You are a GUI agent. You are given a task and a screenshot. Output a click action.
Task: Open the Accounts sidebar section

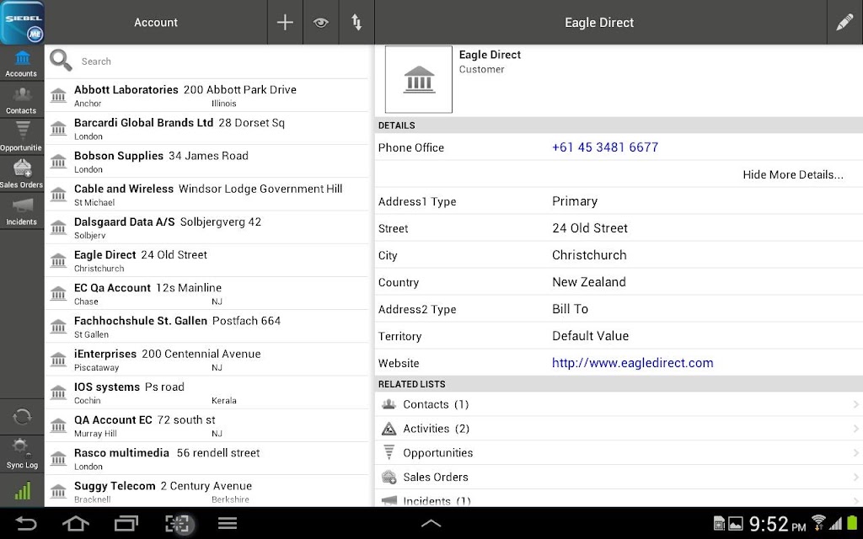(x=21, y=63)
